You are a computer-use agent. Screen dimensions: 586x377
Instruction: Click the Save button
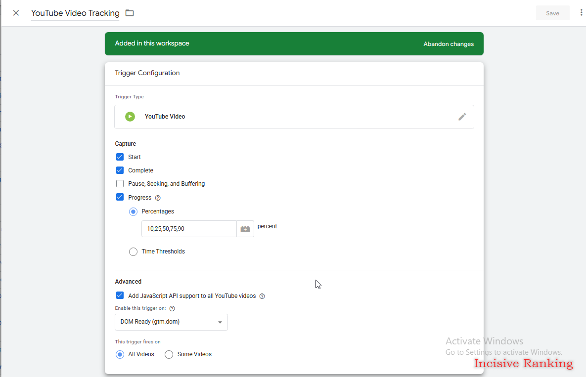pyautogui.click(x=552, y=13)
